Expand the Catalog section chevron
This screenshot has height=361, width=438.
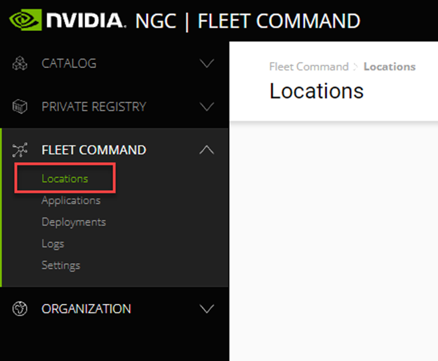click(x=207, y=64)
